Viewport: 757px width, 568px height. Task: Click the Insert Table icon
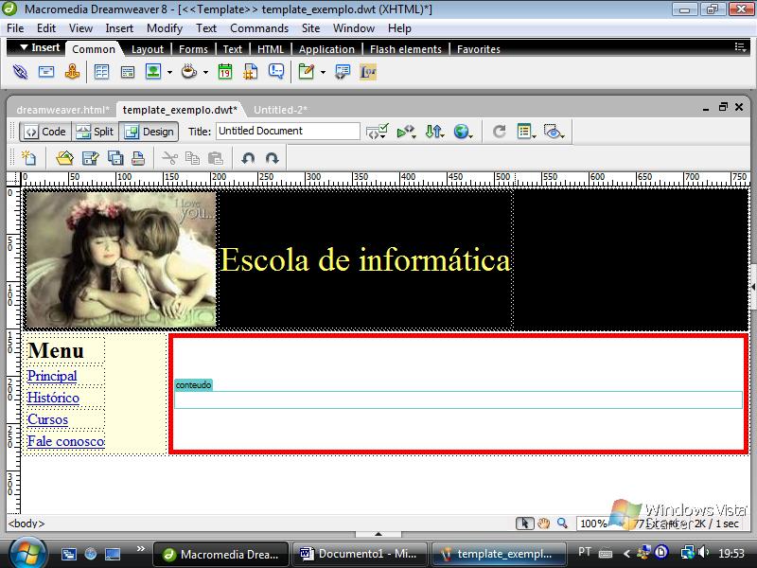[101, 72]
